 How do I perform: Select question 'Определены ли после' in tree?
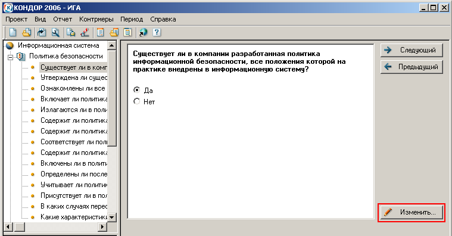pos(73,174)
